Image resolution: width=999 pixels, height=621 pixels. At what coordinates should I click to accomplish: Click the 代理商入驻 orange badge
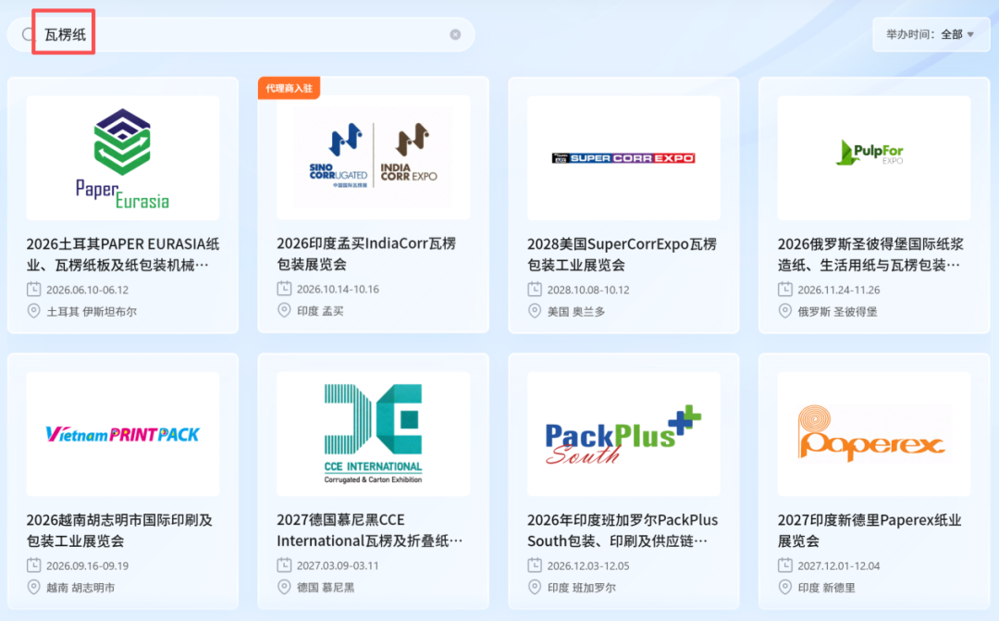[x=289, y=88]
